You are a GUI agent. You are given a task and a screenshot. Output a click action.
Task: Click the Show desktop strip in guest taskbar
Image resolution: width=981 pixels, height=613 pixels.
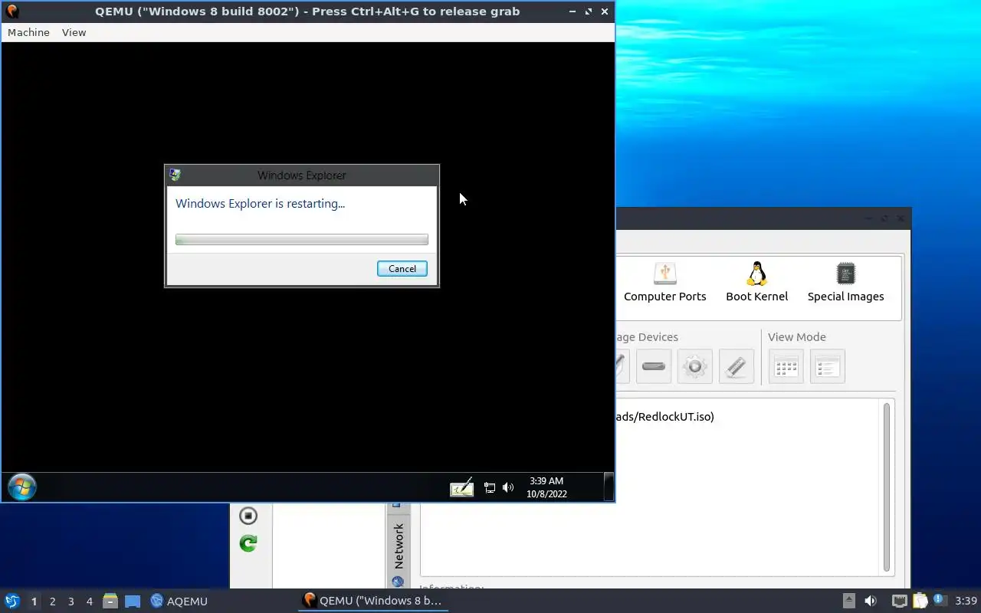pyautogui.click(x=609, y=487)
